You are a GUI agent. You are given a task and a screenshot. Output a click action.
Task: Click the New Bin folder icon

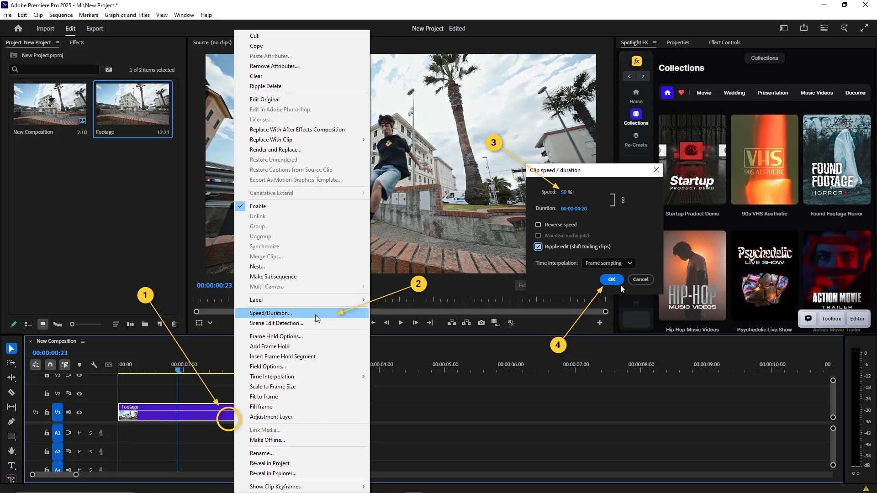click(x=145, y=324)
